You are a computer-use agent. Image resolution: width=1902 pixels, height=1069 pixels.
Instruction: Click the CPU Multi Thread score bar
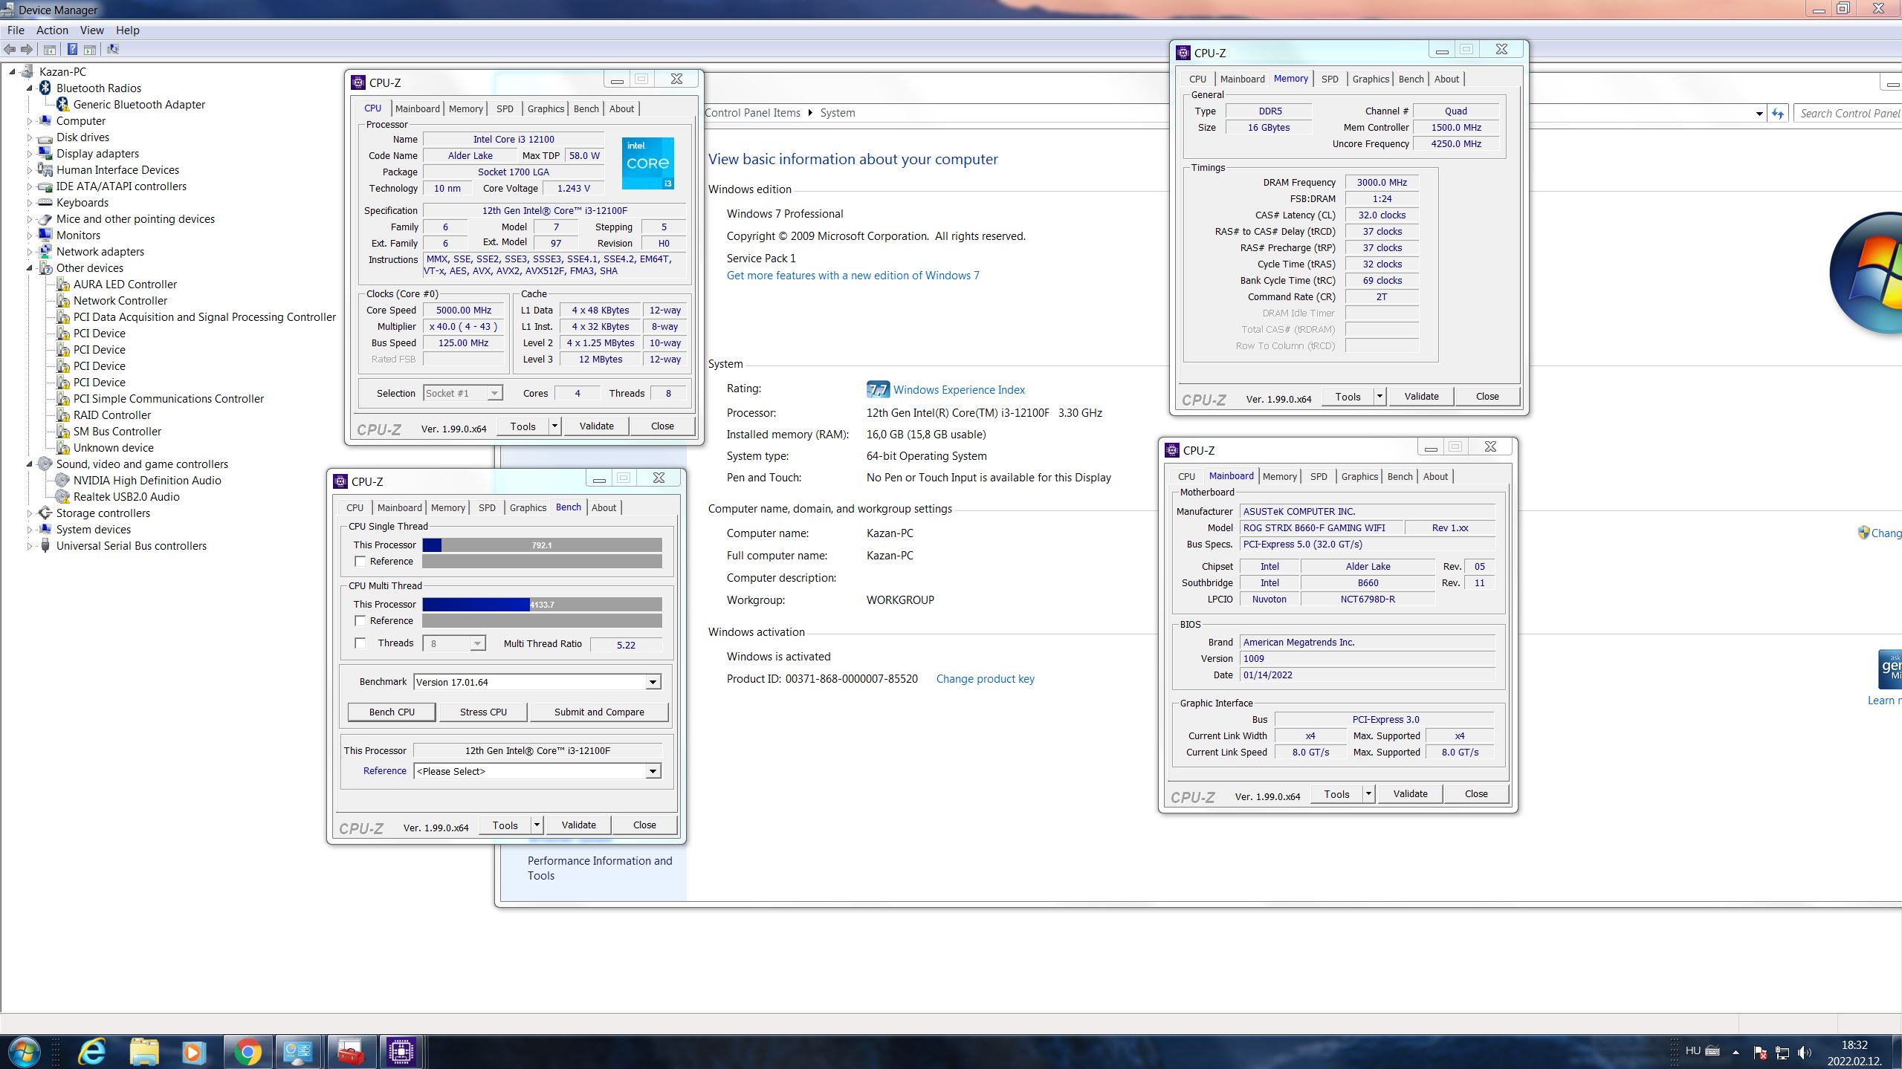coord(542,605)
